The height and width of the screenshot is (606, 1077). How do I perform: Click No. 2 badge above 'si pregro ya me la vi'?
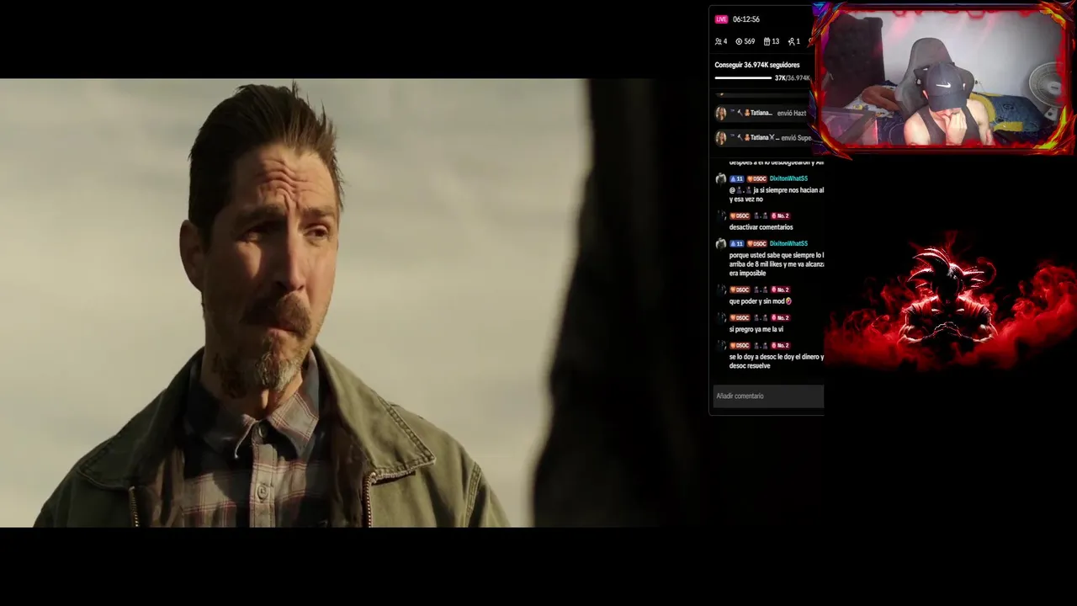point(780,317)
